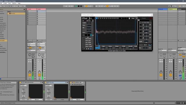Select Plug-Ins in browser categories

coord(2,31)
